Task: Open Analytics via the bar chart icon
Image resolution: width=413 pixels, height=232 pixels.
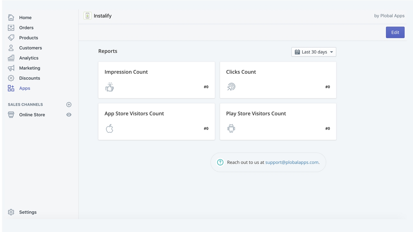Action: (x=11, y=58)
